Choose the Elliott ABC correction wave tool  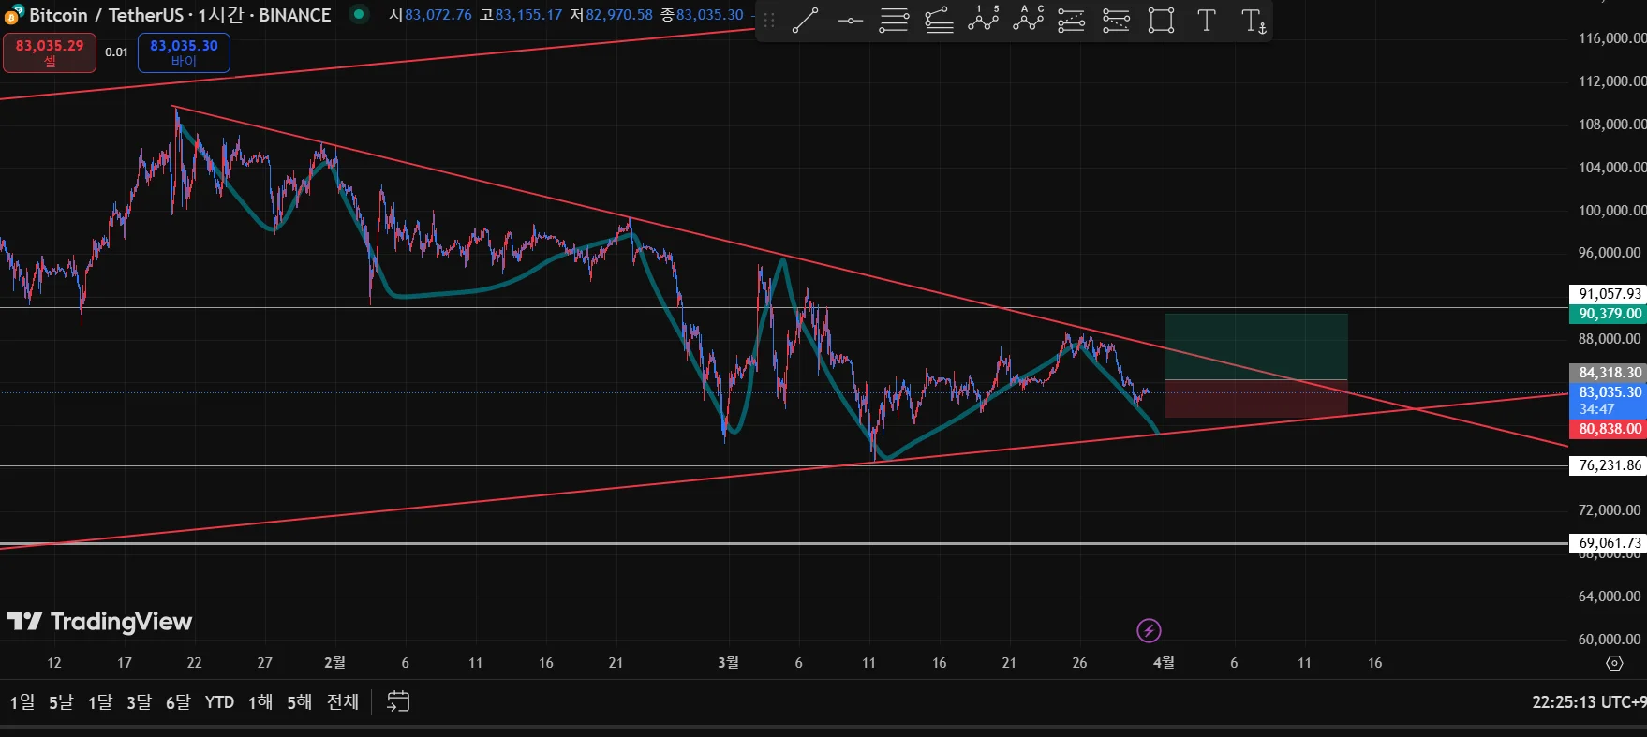(1028, 21)
